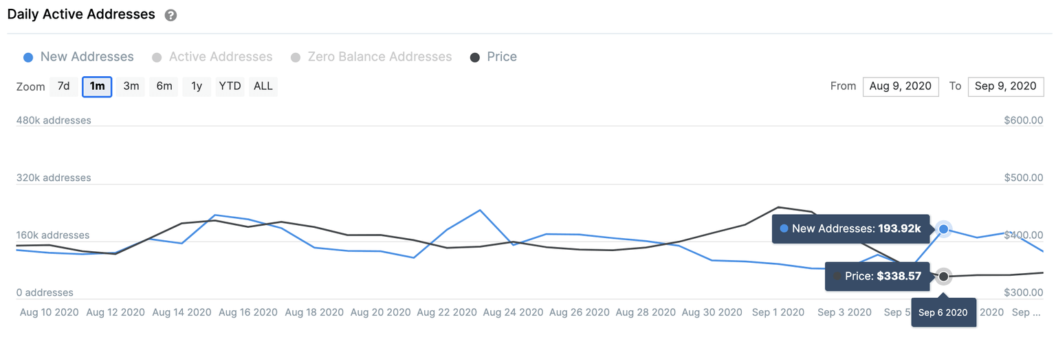Click the Price data point marker
The width and height of the screenshot is (1056, 339).
[x=943, y=277]
